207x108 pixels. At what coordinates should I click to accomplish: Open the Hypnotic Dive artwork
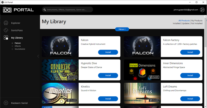(x=60, y=70)
